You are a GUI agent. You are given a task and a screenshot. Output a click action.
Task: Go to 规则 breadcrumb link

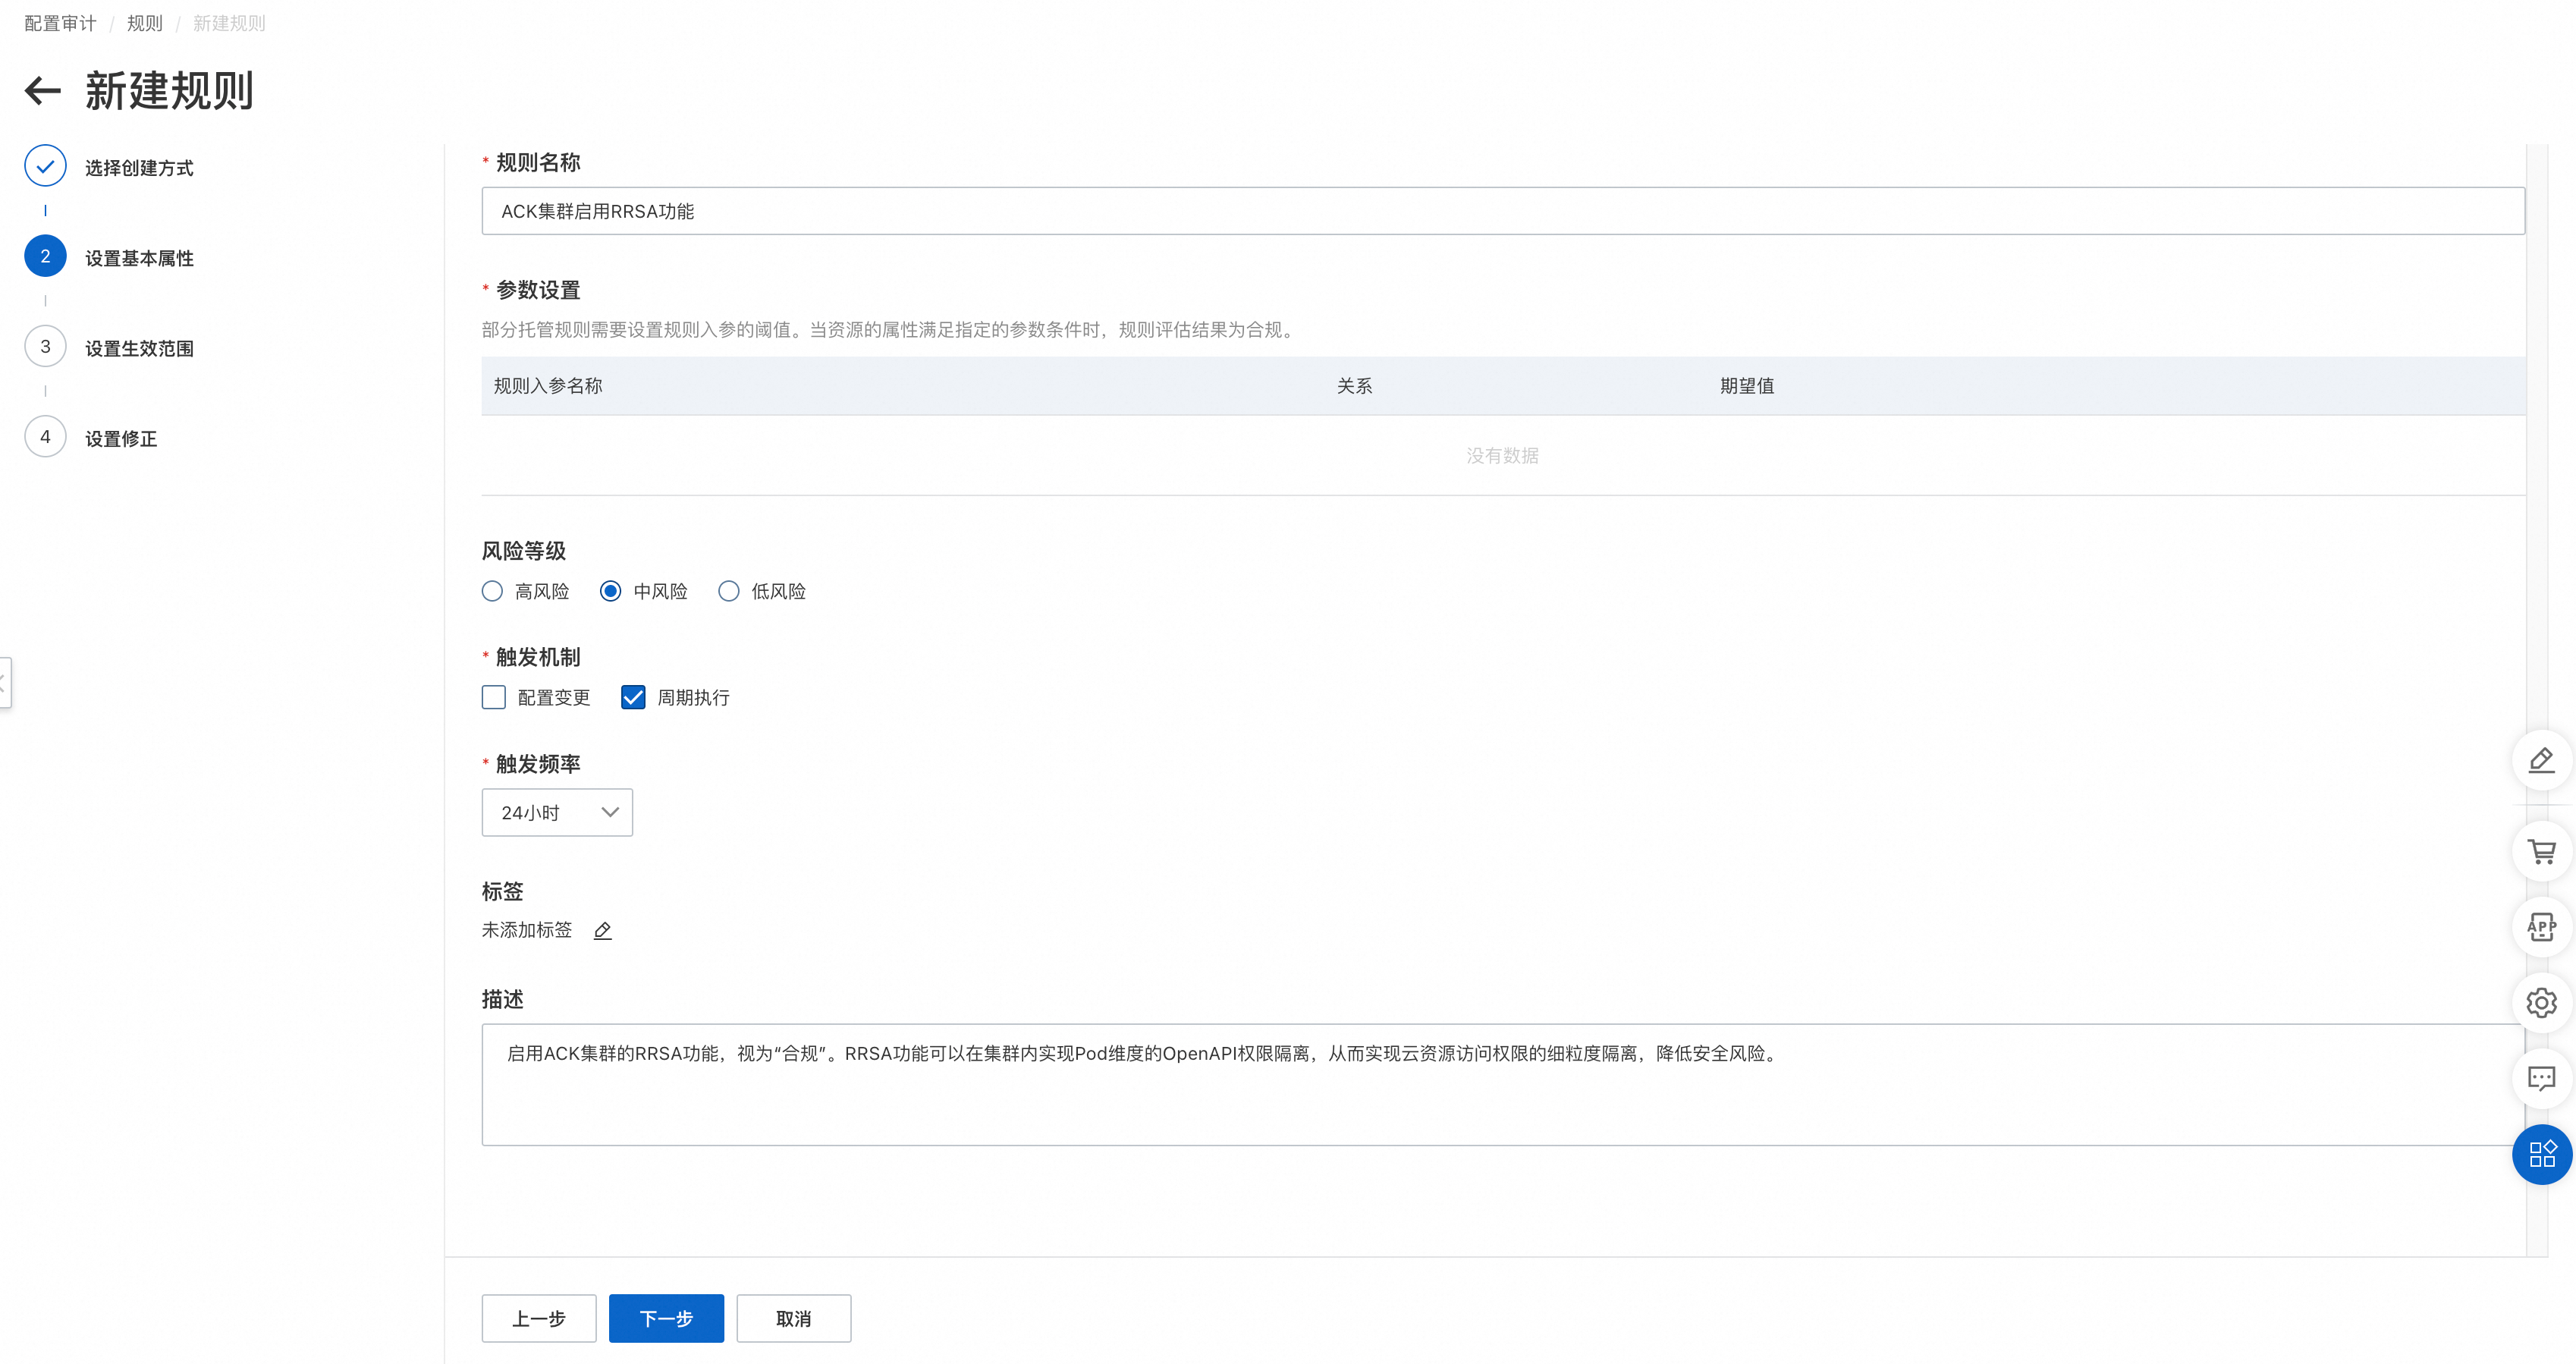click(x=144, y=23)
